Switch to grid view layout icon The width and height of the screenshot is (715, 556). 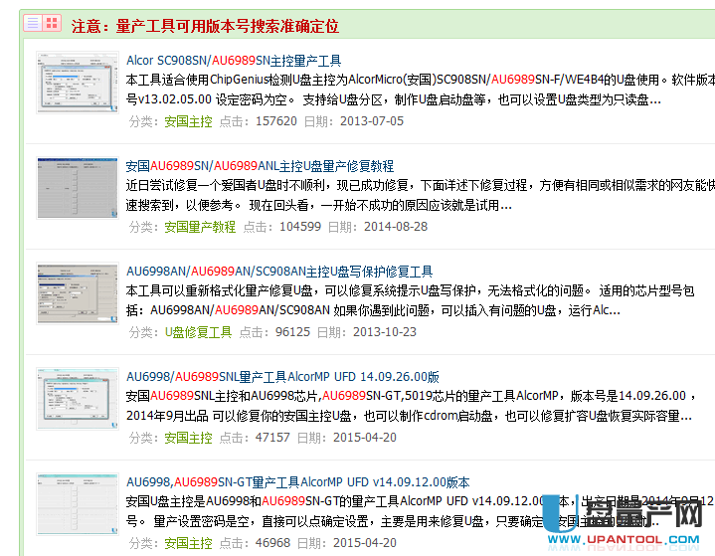pos(52,23)
